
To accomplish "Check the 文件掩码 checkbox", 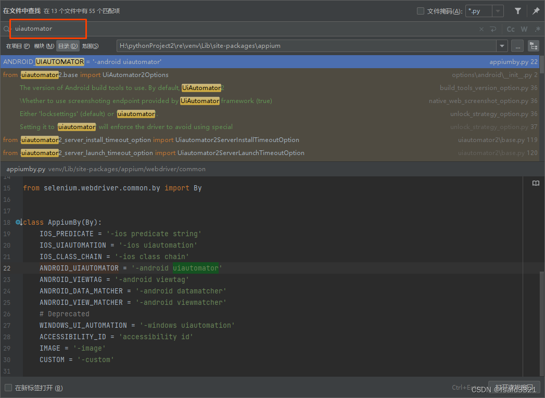I will click(420, 10).
